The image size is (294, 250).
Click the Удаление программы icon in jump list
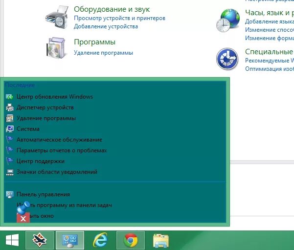tap(10, 118)
